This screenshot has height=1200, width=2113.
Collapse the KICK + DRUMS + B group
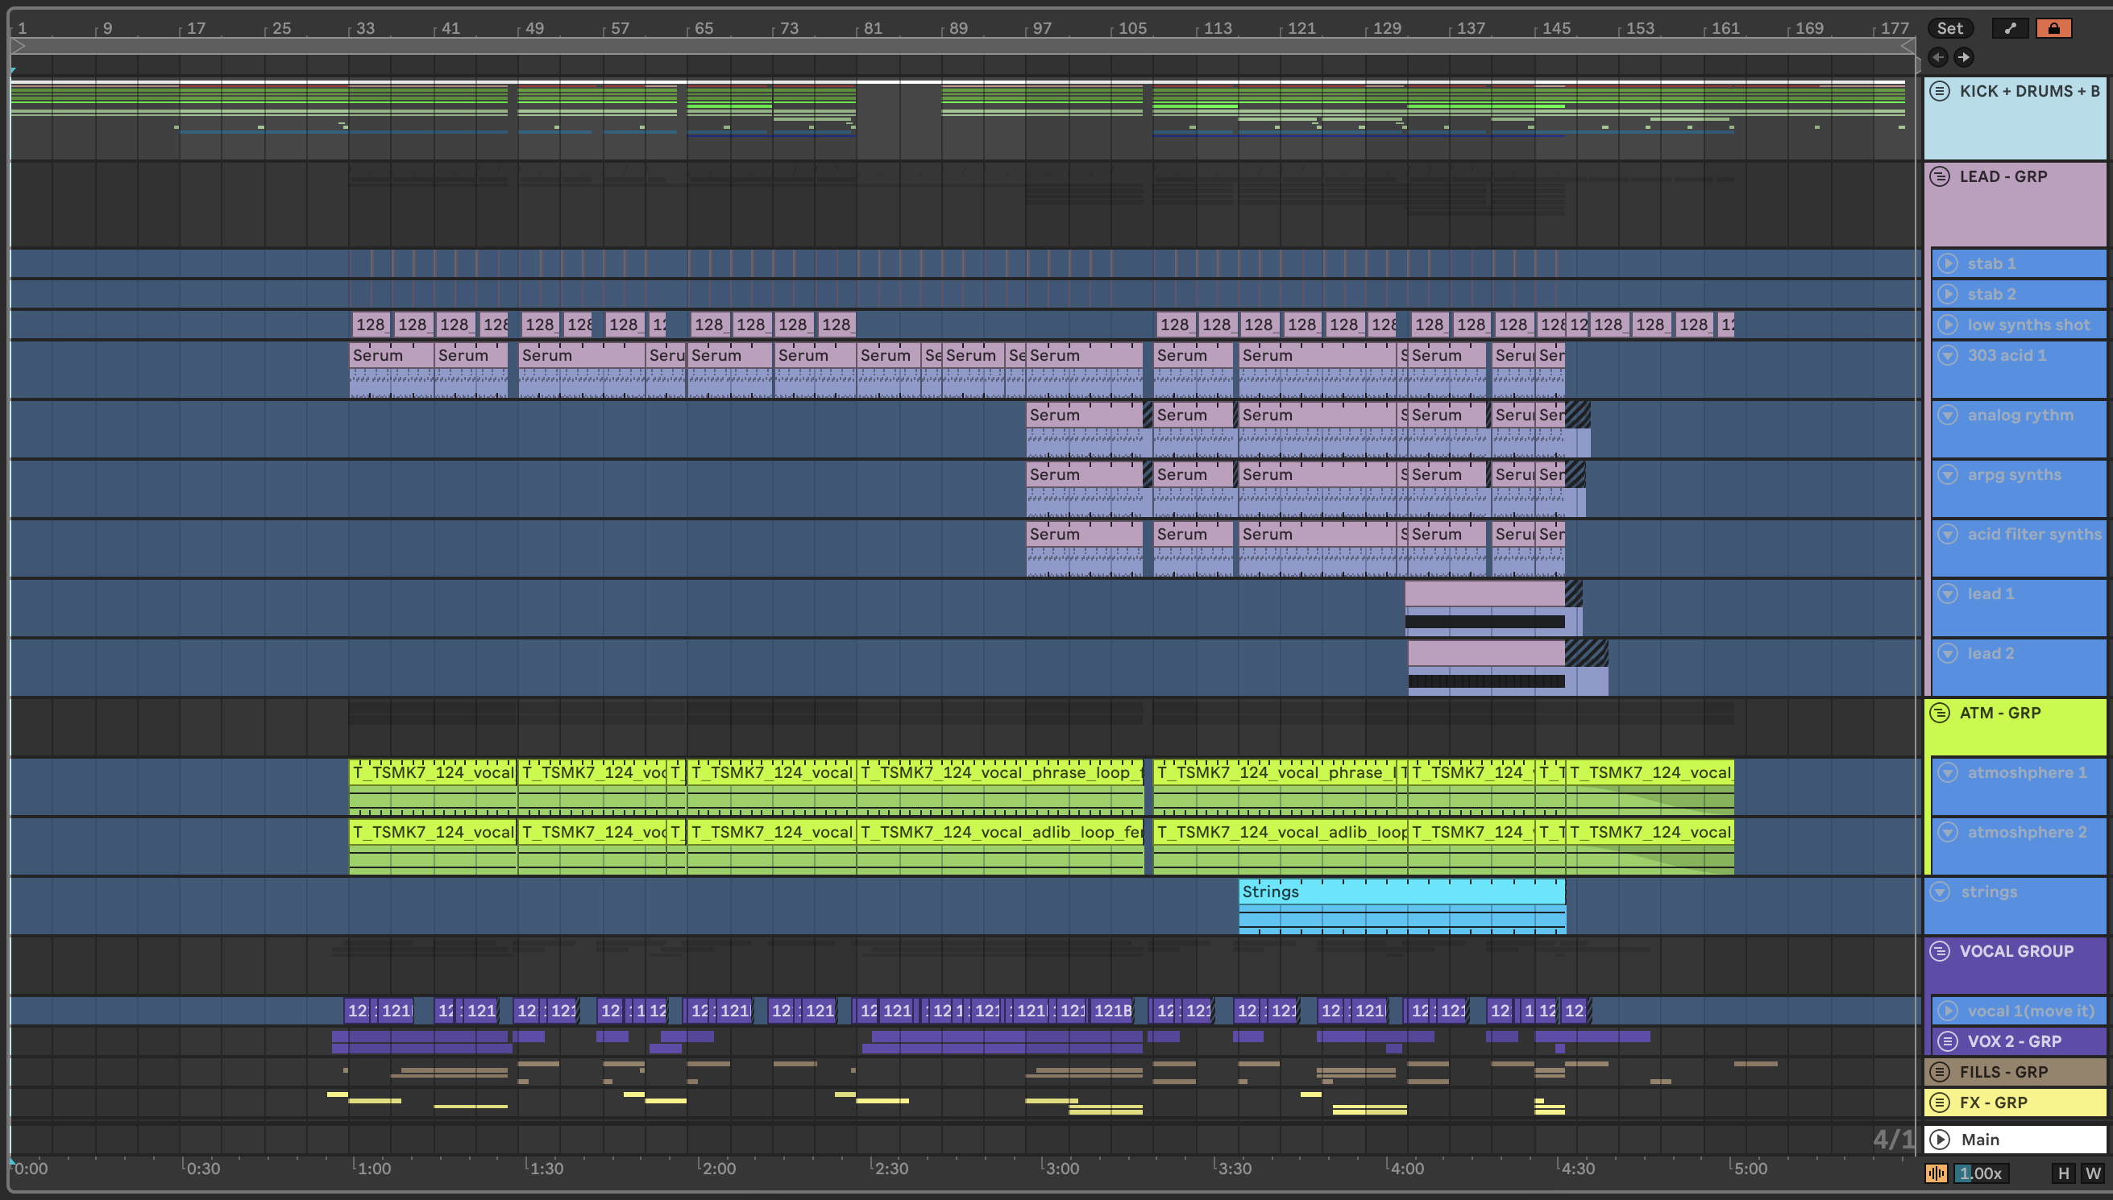pyautogui.click(x=1940, y=91)
